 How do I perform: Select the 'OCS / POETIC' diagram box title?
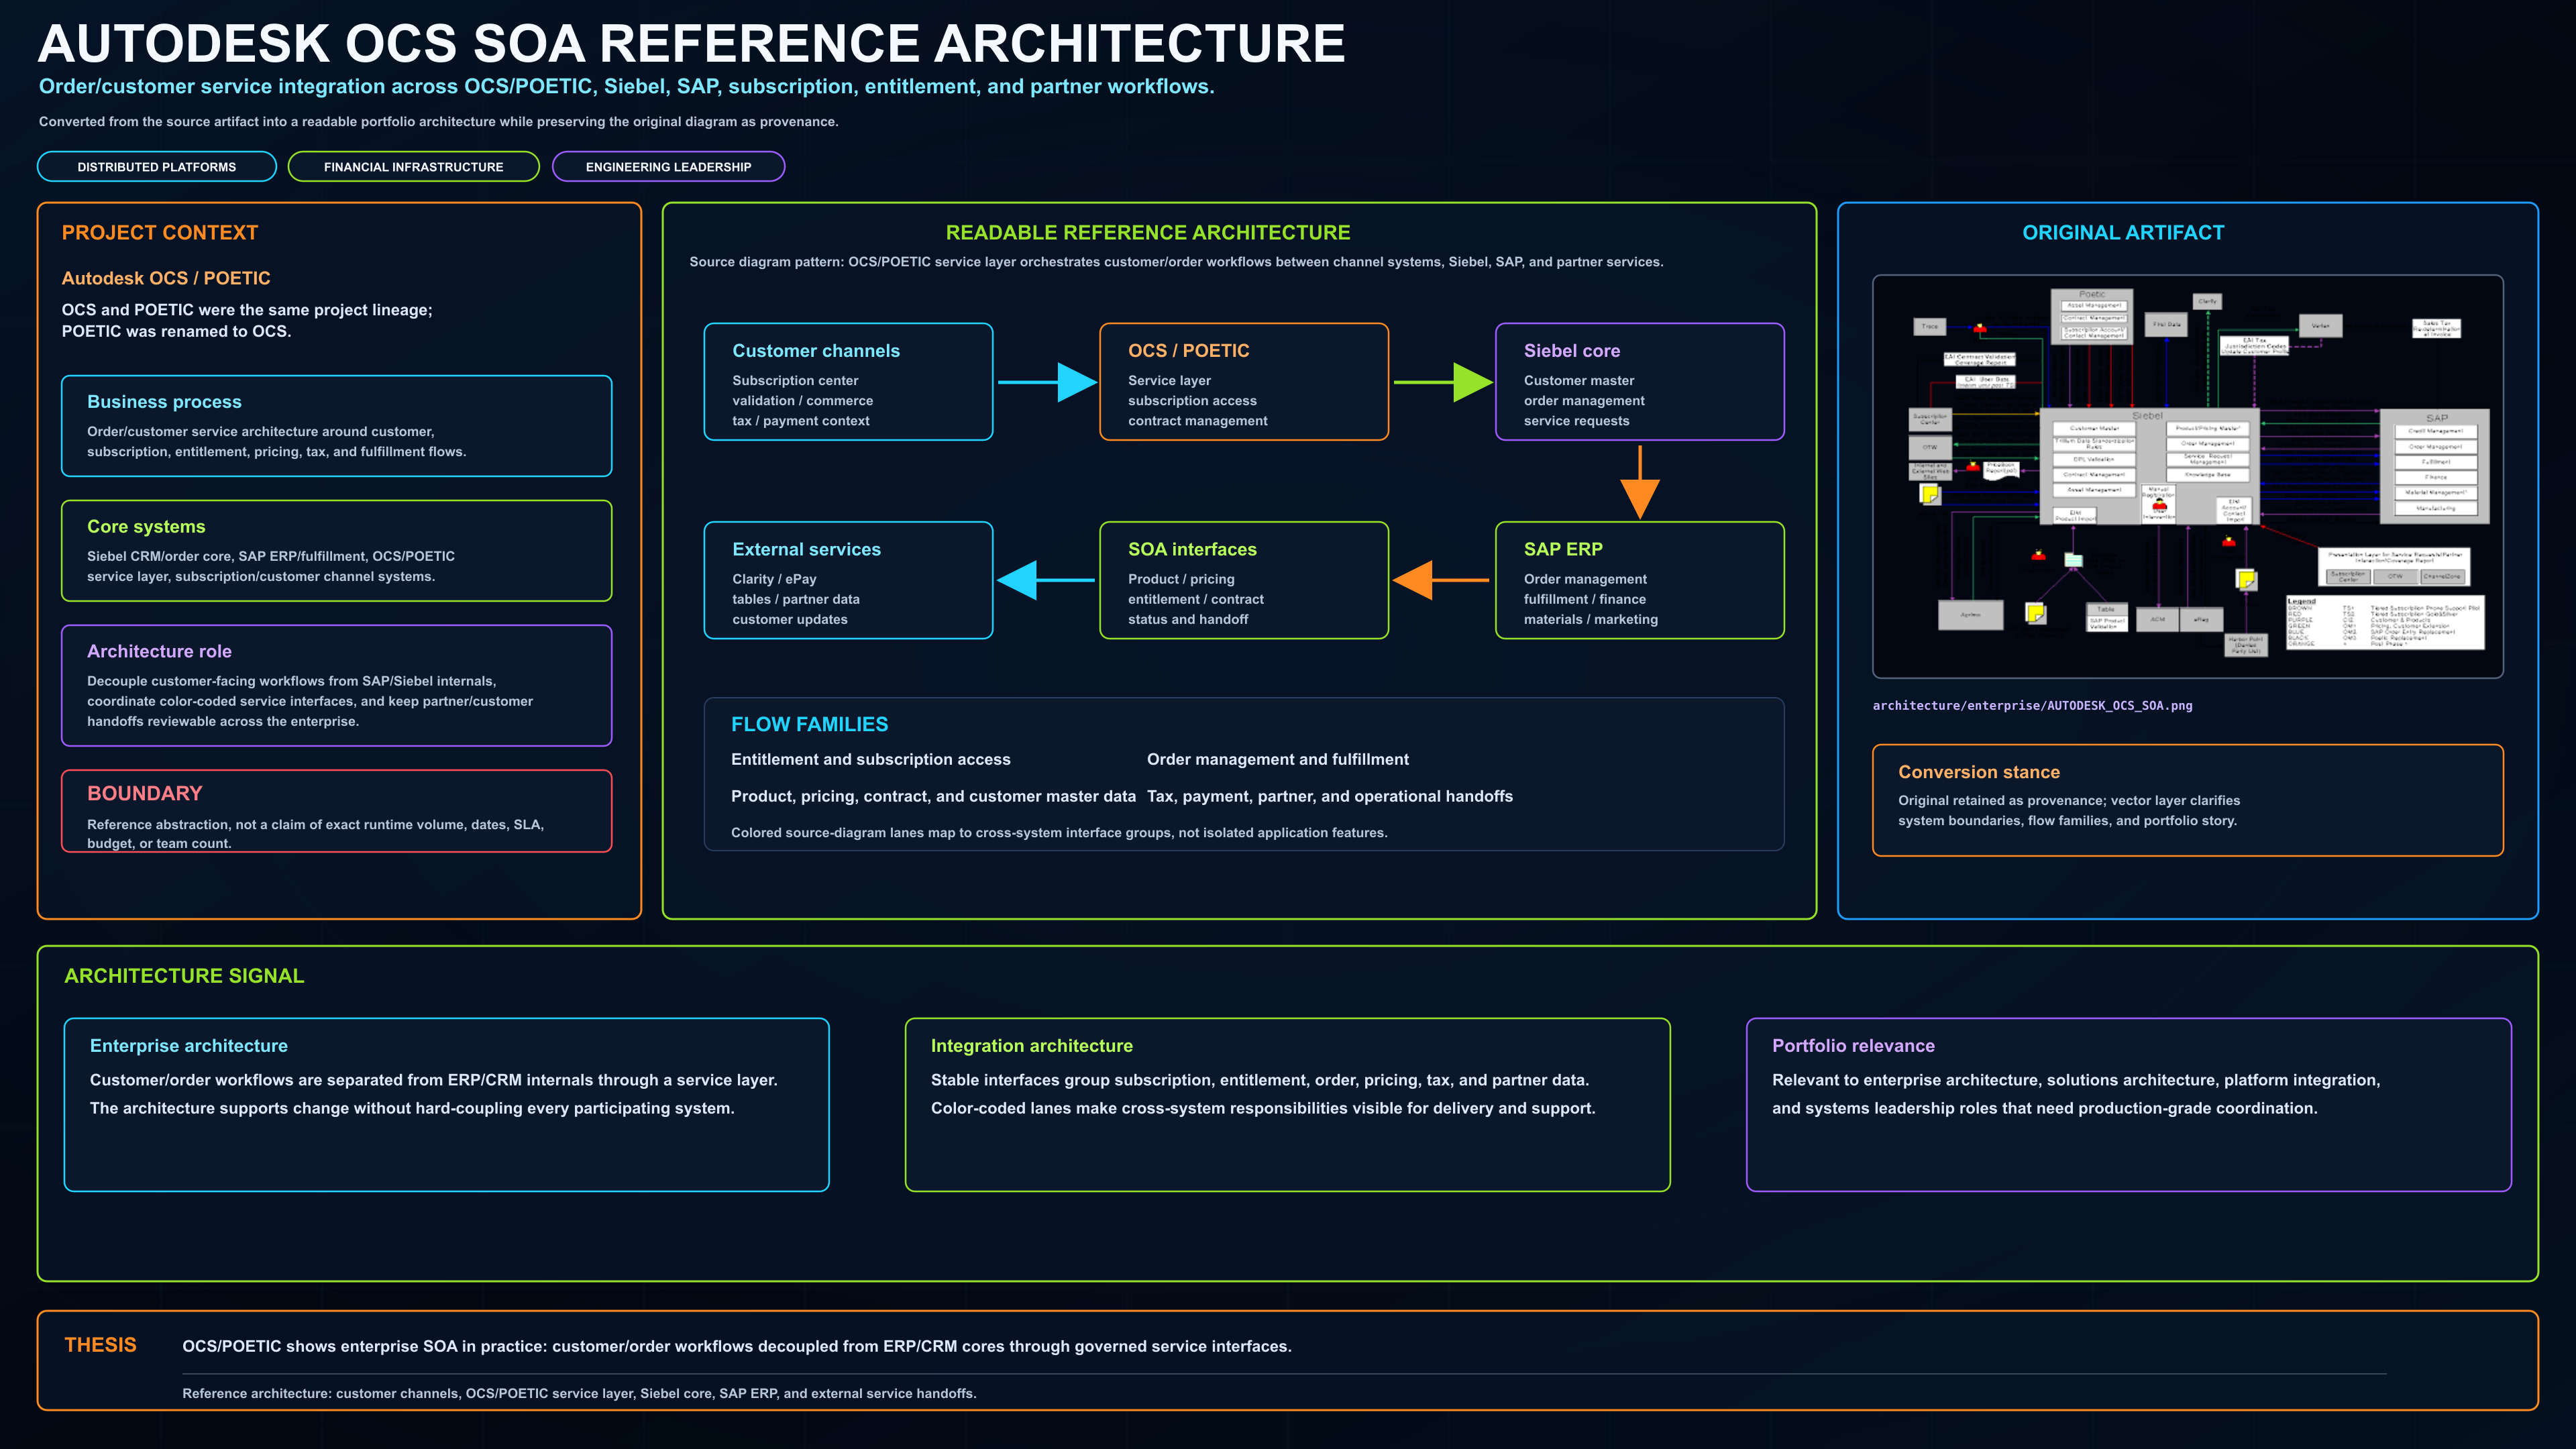1188,351
